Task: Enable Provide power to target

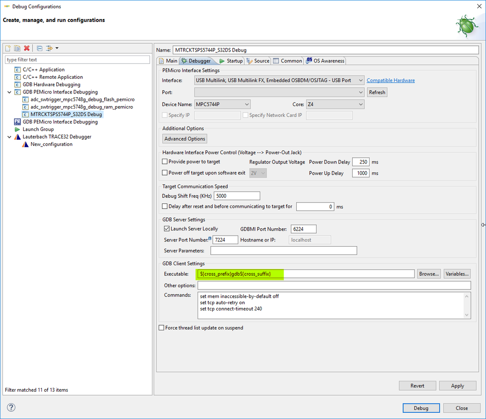Action: tap(165, 162)
